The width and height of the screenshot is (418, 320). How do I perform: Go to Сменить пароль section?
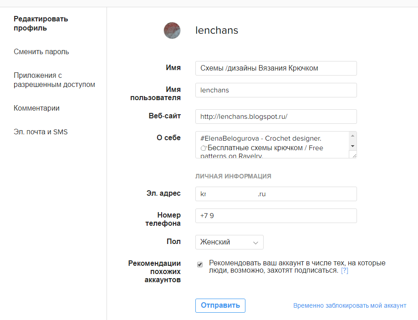pyautogui.click(x=41, y=51)
